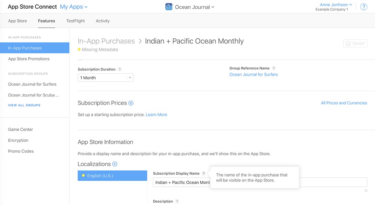Open the help question mark icon
375x210 pixels.
coord(363,7)
